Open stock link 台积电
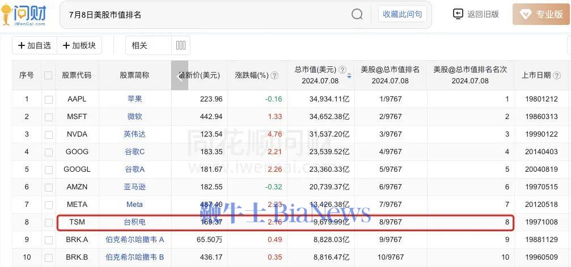The height and width of the screenshot is (267, 571). coord(135,222)
